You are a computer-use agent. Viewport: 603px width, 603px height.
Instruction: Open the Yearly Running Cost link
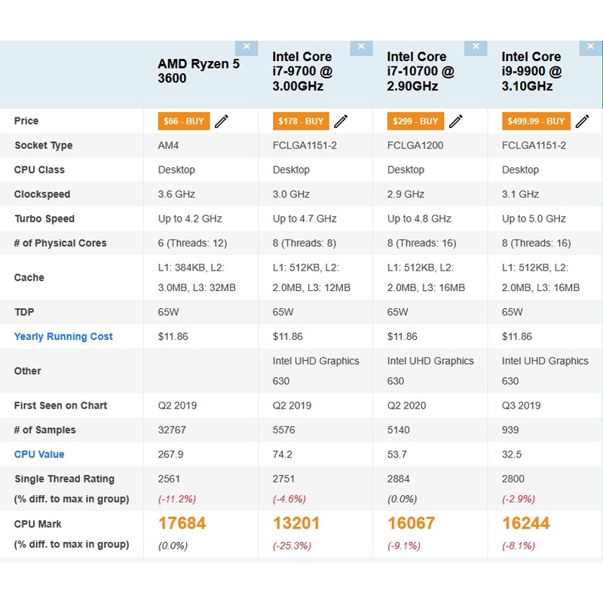[x=63, y=337]
